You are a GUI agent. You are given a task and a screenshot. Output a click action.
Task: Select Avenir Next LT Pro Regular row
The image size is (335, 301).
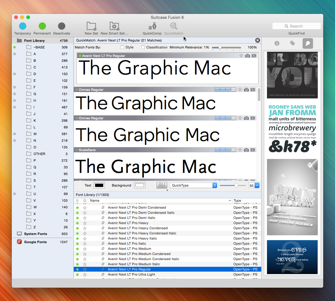[167, 269]
